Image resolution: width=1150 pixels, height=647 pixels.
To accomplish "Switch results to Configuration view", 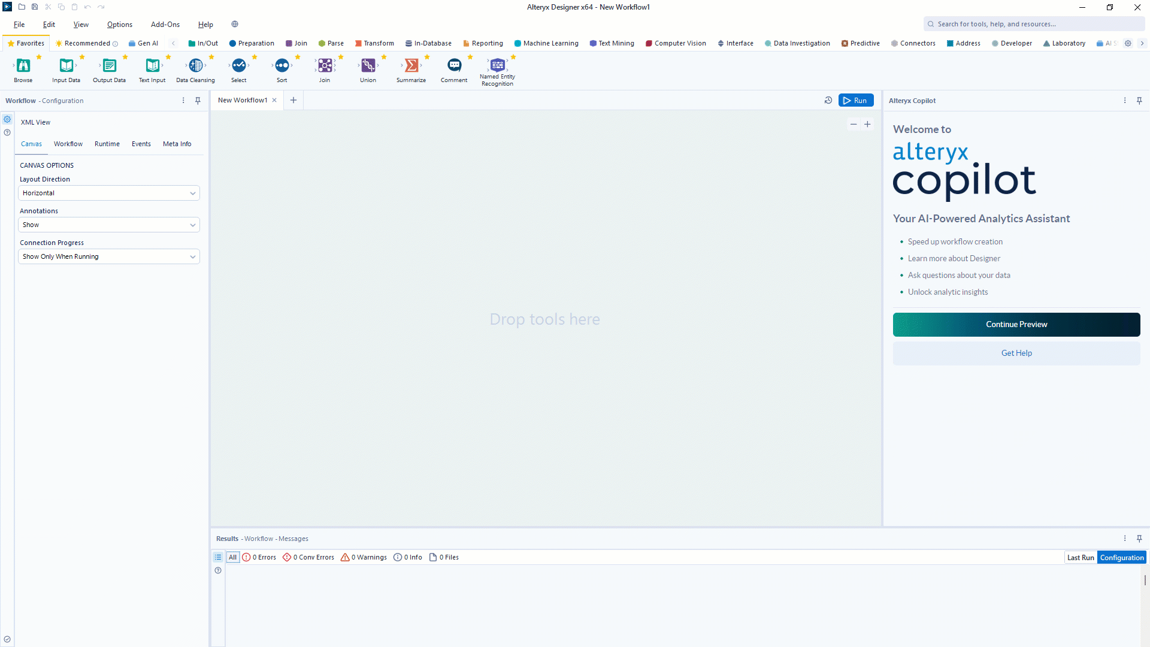I will 1122,558.
